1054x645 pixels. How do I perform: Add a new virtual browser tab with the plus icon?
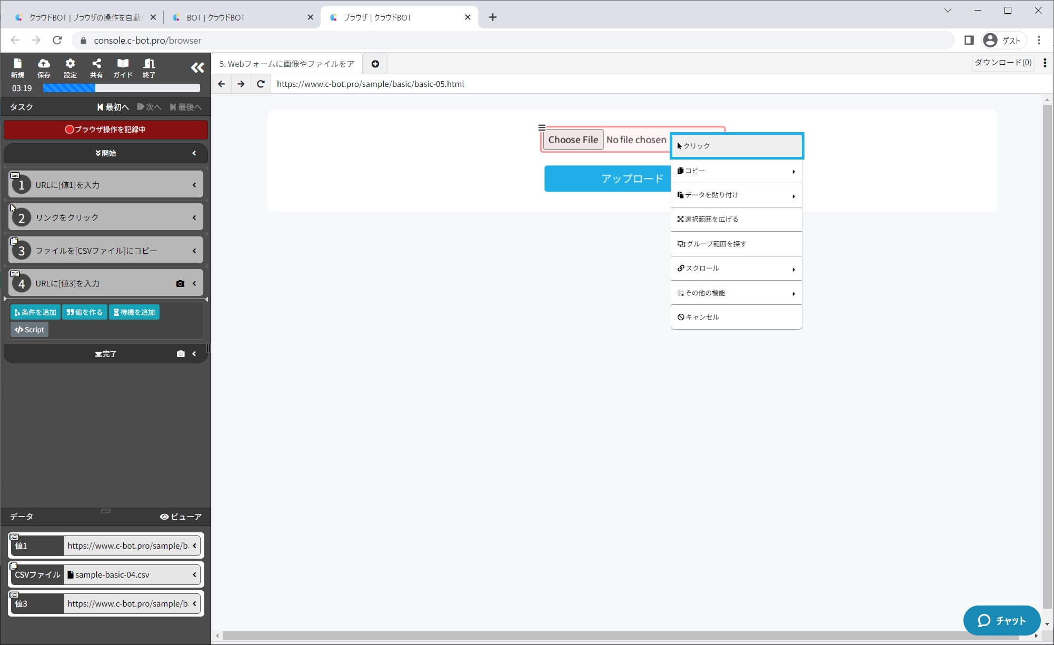tap(375, 64)
